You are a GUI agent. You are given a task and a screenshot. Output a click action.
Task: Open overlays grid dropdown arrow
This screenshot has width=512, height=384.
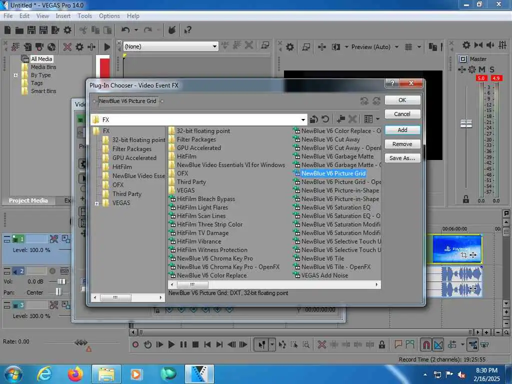click(x=419, y=47)
